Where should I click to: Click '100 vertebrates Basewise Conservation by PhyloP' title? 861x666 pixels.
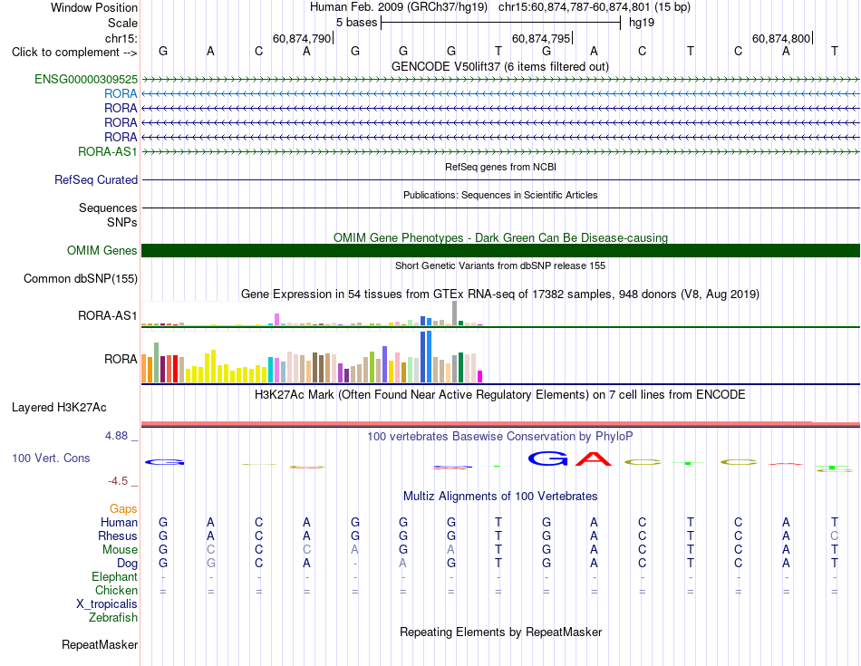500,436
